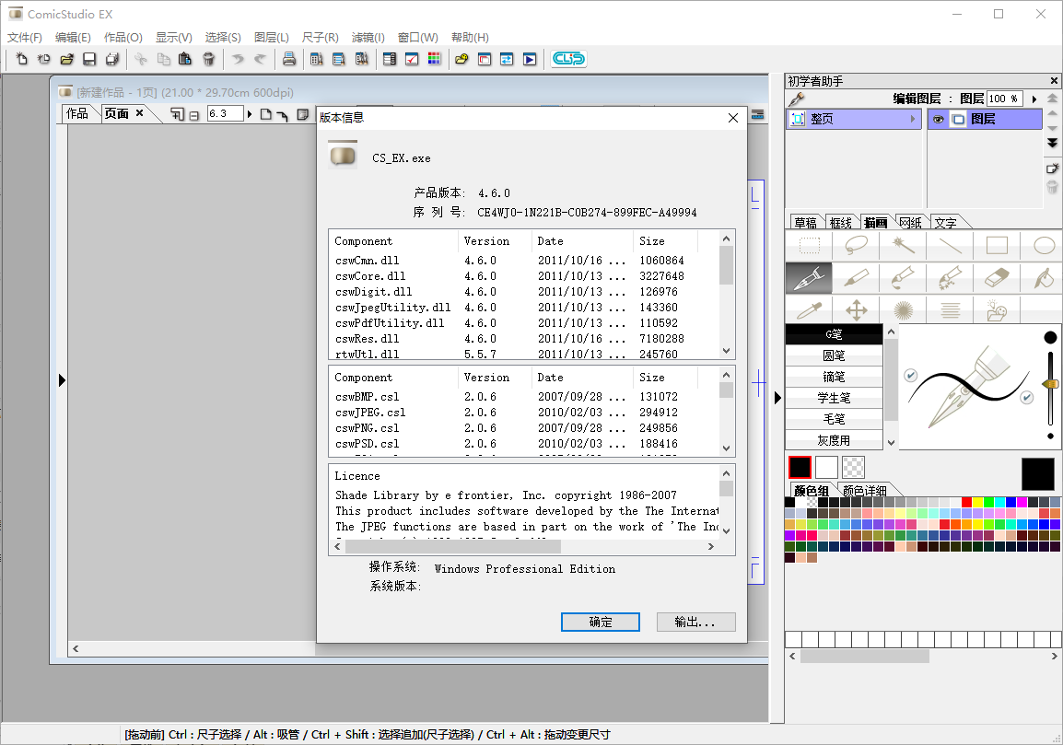The width and height of the screenshot is (1063, 745).
Task: Select the radial focus lines tool
Action: [x=903, y=310]
